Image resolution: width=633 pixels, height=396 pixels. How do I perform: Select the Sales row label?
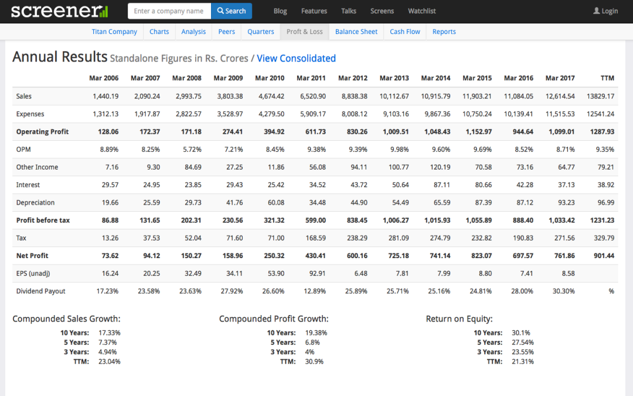click(x=24, y=96)
